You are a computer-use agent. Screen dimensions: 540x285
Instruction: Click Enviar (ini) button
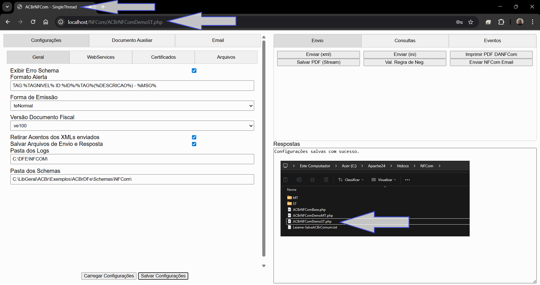coord(405,55)
